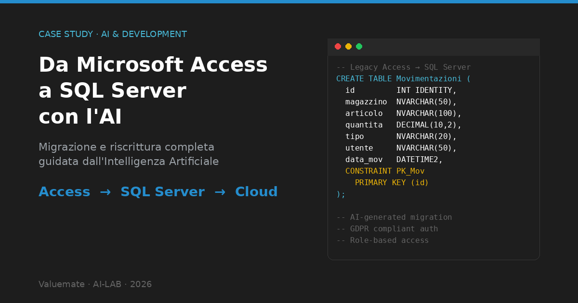Click the blue word 'Cloud'

click(256, 191)
